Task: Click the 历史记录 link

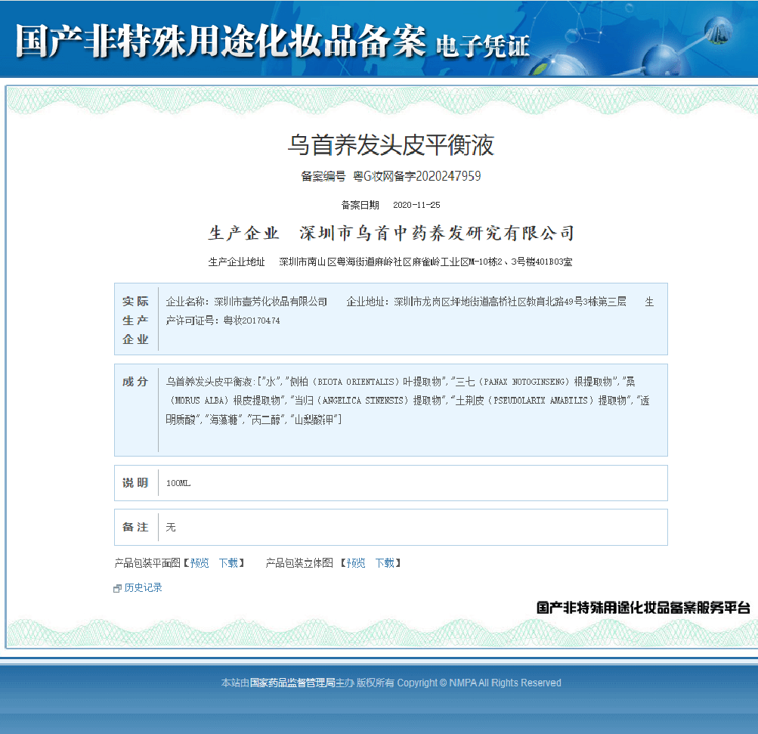Action: [143, 587]
